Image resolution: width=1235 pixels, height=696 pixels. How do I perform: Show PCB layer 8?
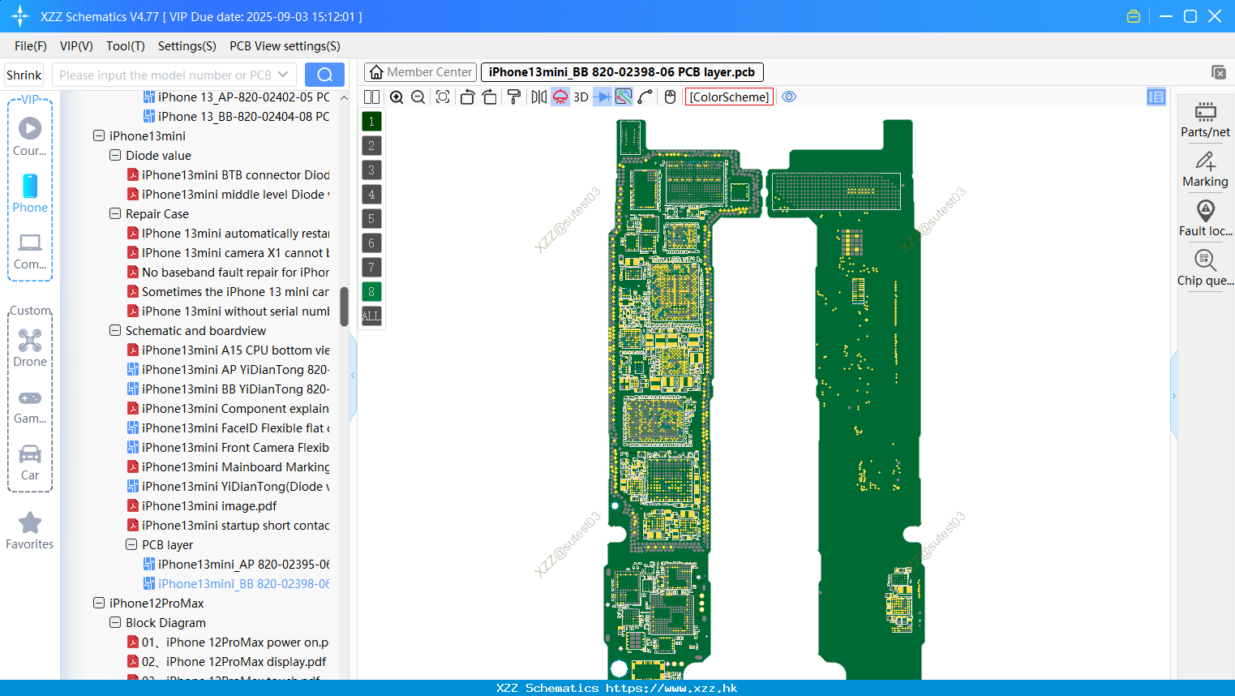[371, 291]
